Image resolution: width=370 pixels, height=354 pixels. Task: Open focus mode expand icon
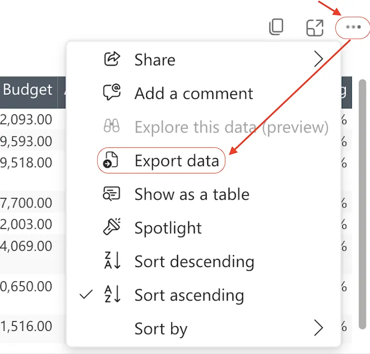tap(315, 28)
